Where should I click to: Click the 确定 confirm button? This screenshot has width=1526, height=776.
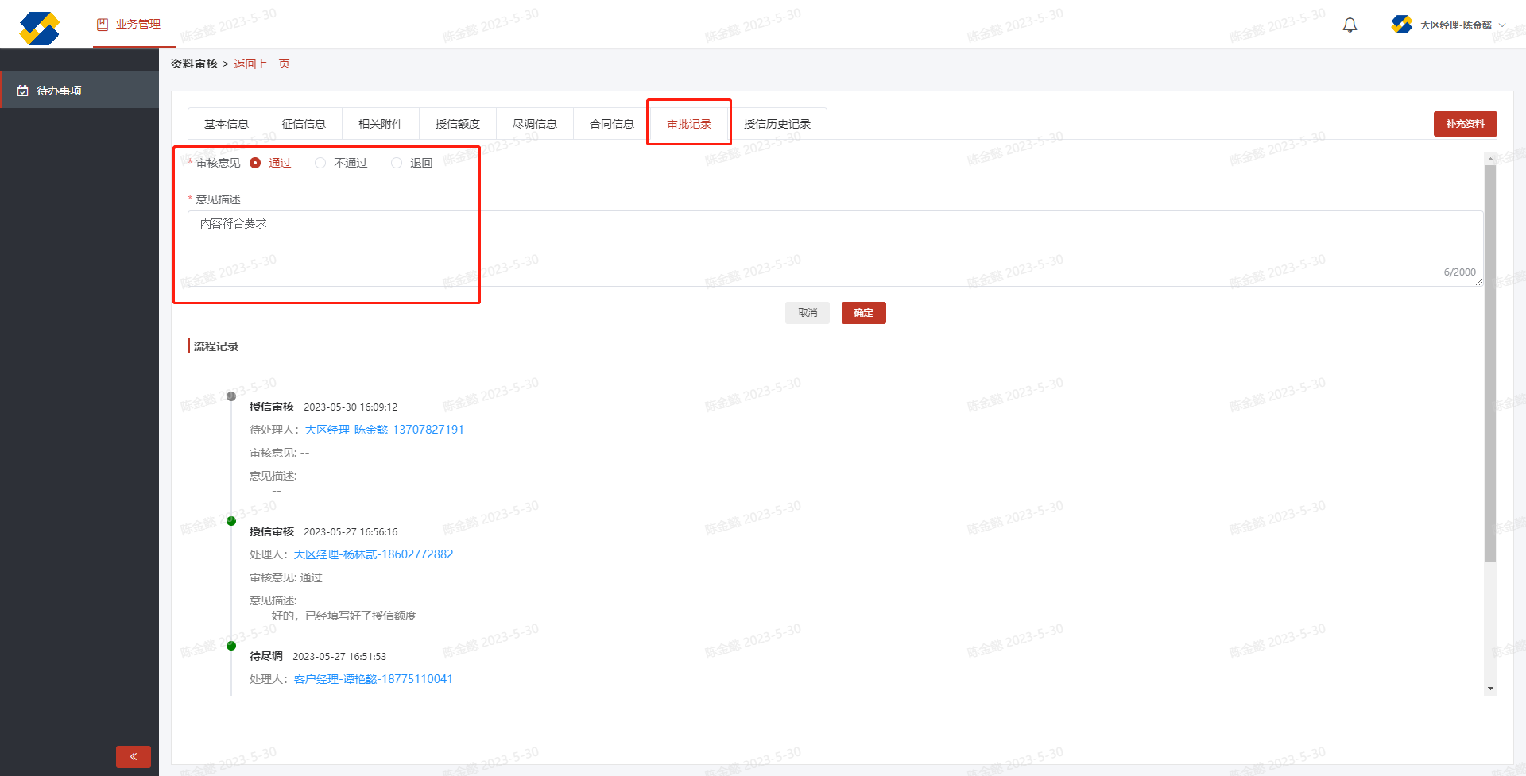coord(863,313)
